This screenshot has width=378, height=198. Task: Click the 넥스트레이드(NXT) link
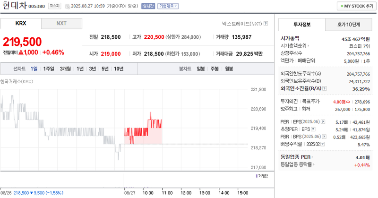click(x=242, y=24)
